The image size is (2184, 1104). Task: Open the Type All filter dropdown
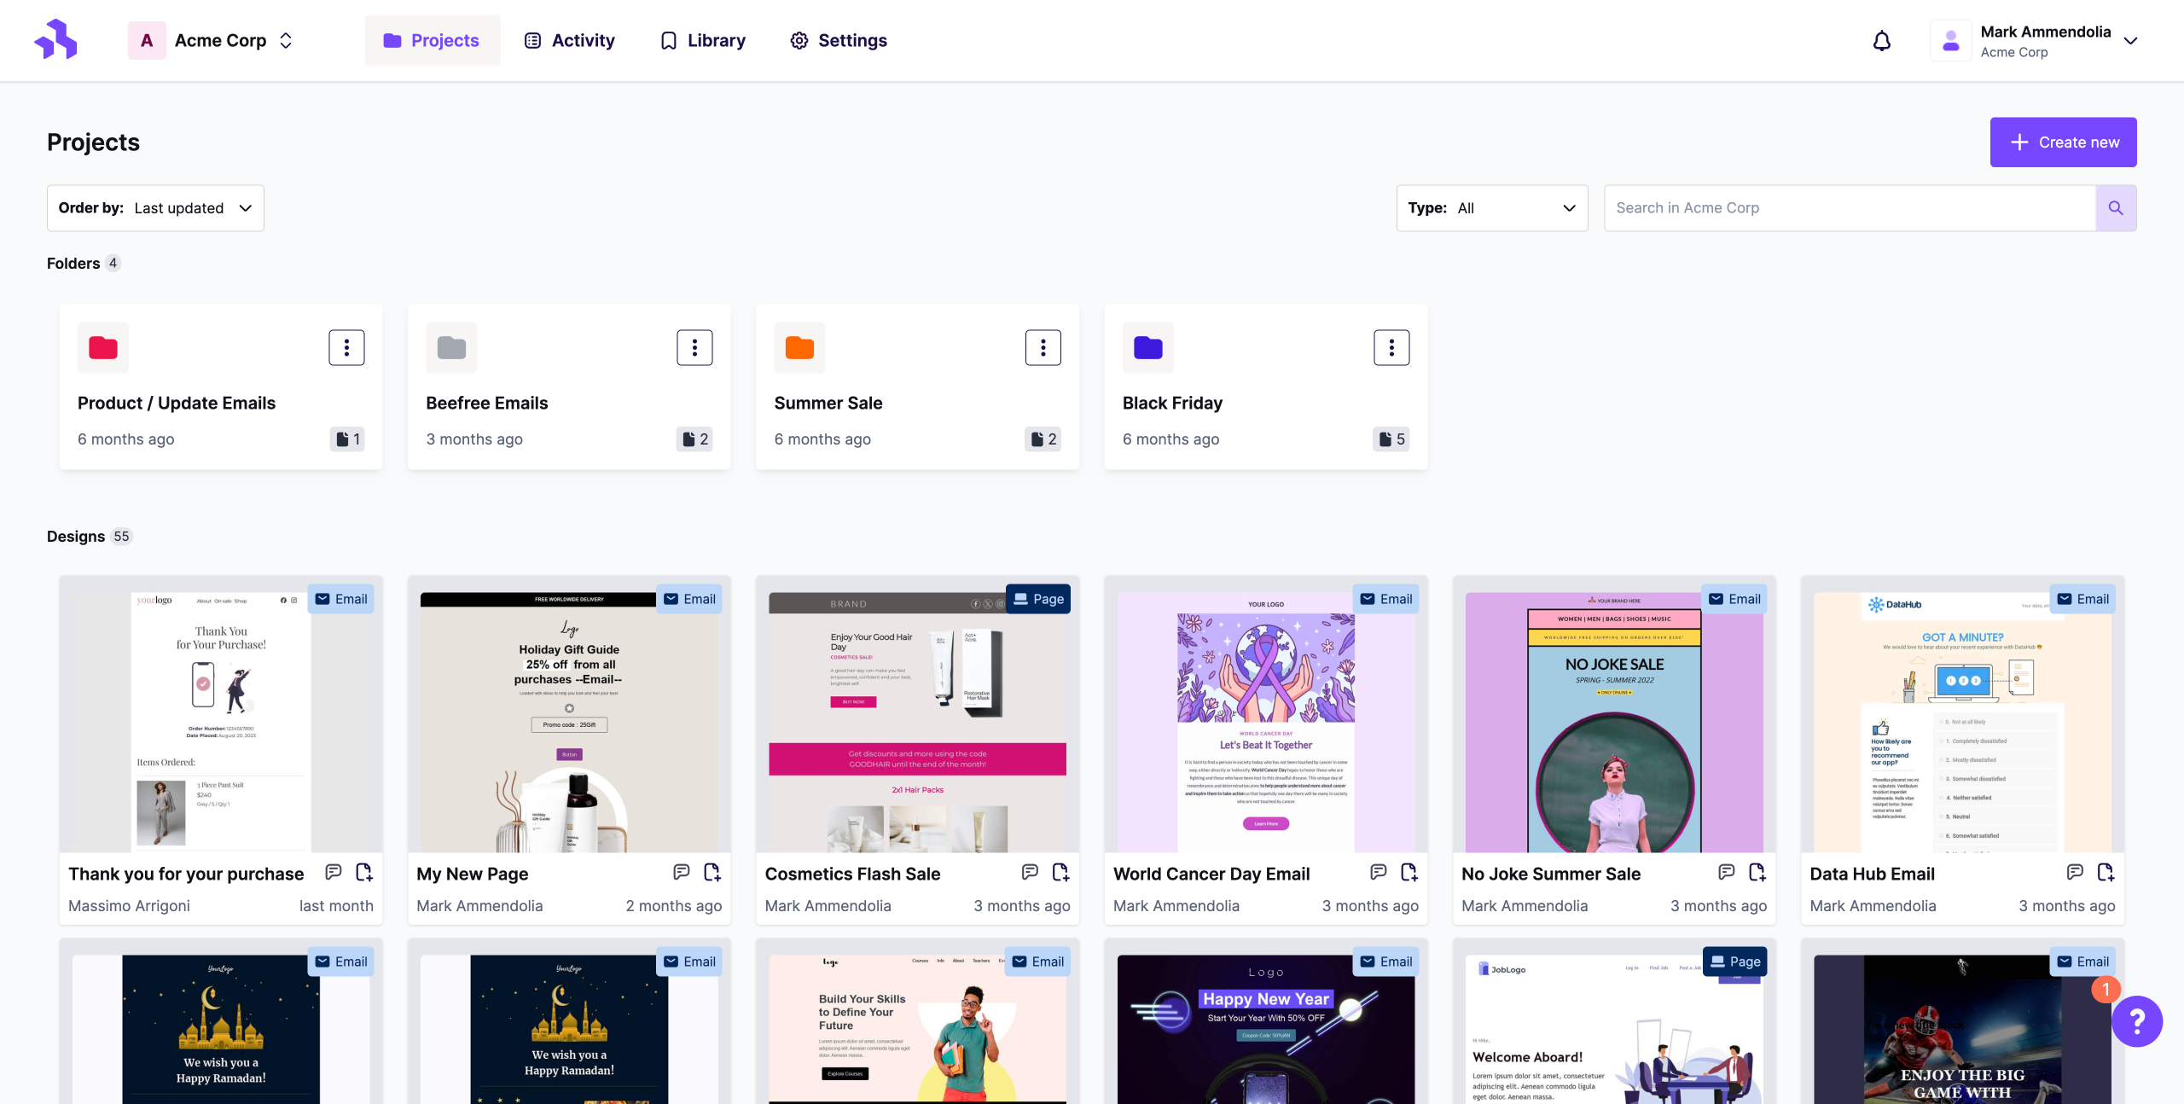pyautogui.click(x=1491, y=208)
